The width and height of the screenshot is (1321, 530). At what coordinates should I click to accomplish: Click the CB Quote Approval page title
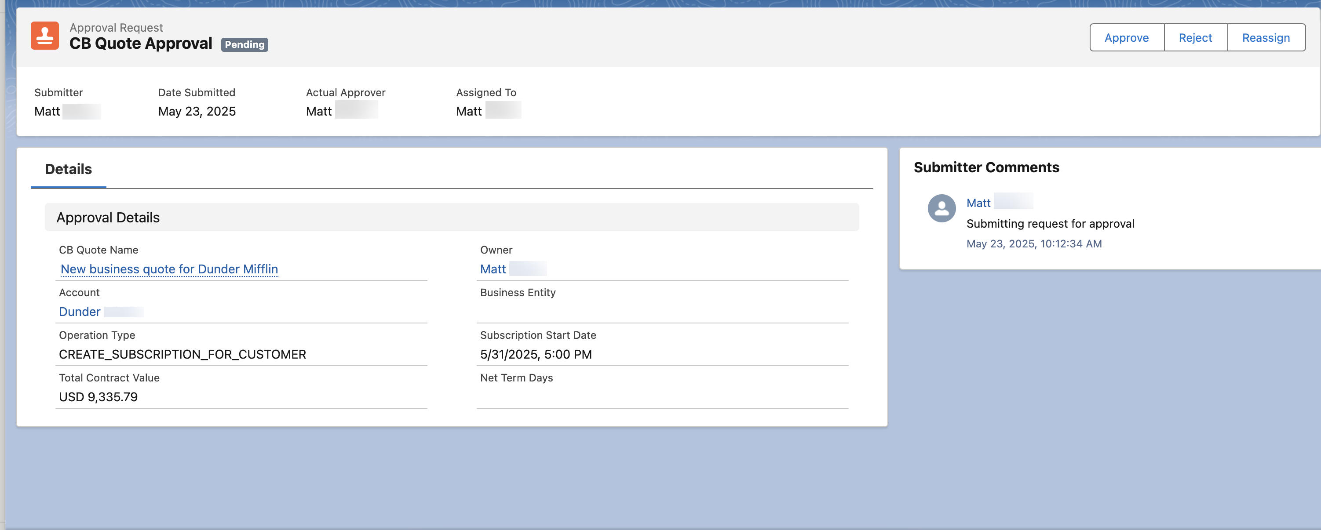141,43
